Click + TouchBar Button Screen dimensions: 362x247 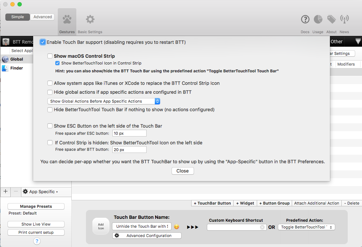point(213,203)
